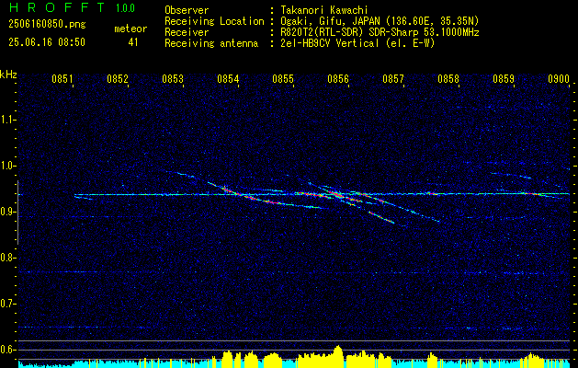Click the 0859 time marker
The image size is (578, 368).
pos(504,79)
